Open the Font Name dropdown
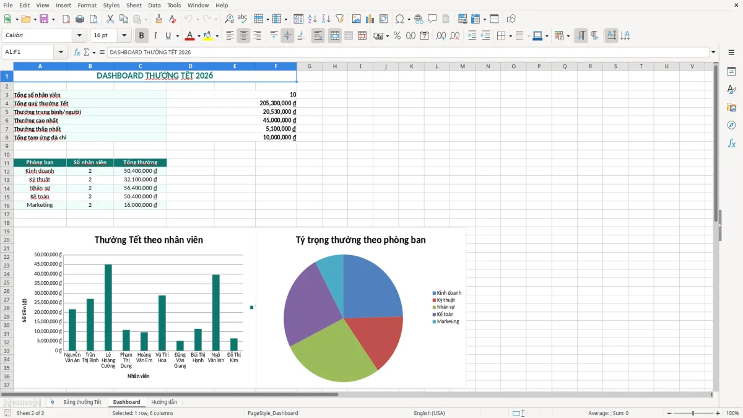 click(x=79, y=36)
